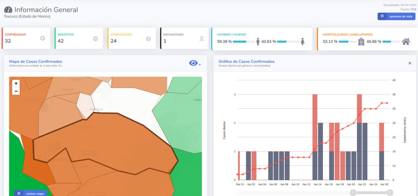Click the ribbon icon in Defunciones card

tap(202, 39)
